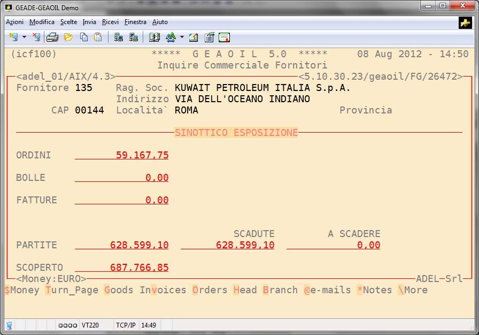
Task: Open the new connection dropdown arrow
Action: pos(24,37)
